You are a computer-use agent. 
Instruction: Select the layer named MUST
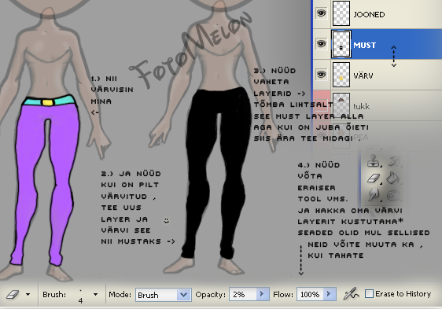364,45
